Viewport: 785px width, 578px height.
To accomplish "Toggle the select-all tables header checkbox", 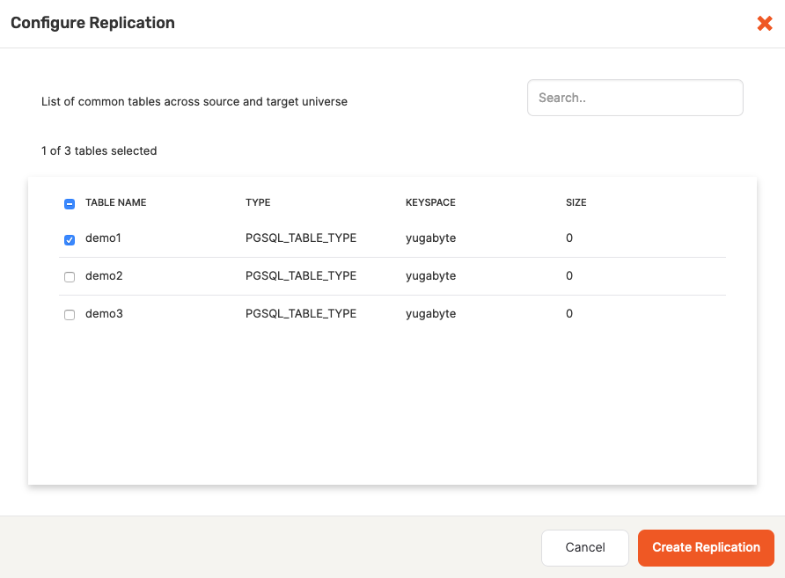I will click(x=70, y=203).
